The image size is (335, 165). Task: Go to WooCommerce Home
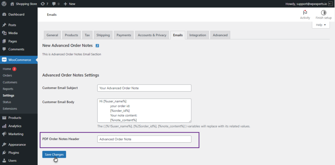tap(7, 69)
